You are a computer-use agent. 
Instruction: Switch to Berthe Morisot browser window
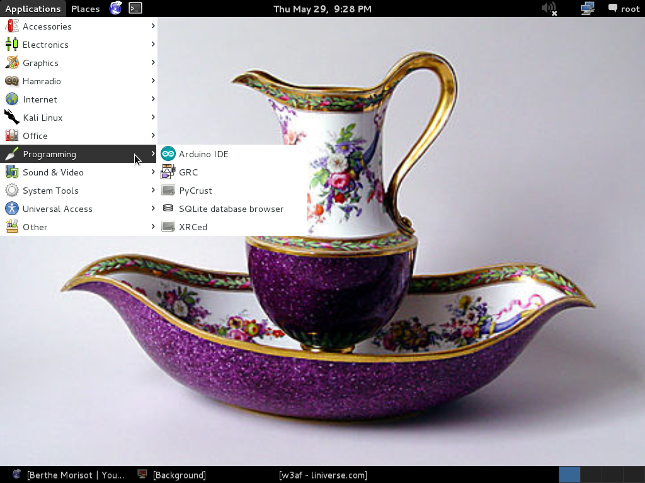click(68, 475)
